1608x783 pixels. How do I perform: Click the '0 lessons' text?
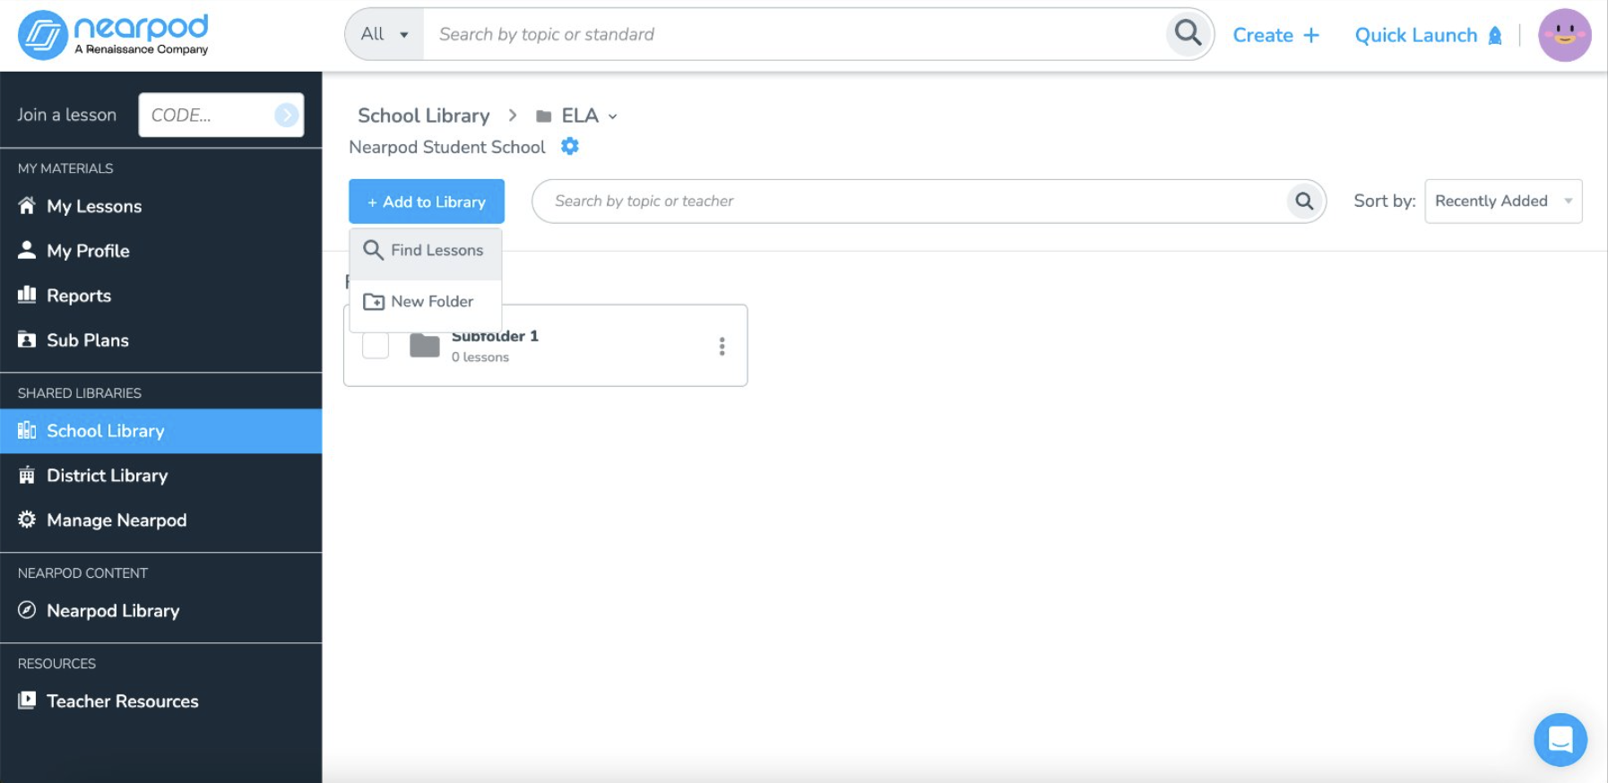tap(480, 357)
